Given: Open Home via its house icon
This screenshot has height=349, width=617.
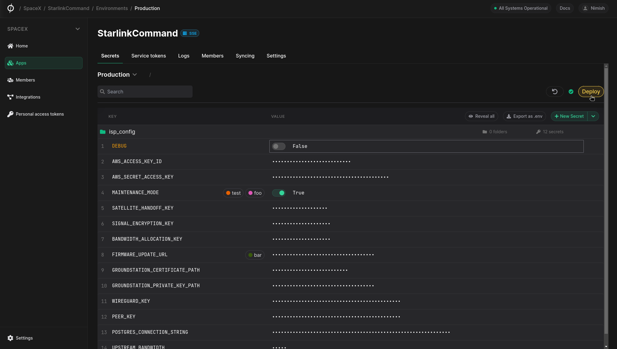Looking at the screenshot, I should 10,46.
